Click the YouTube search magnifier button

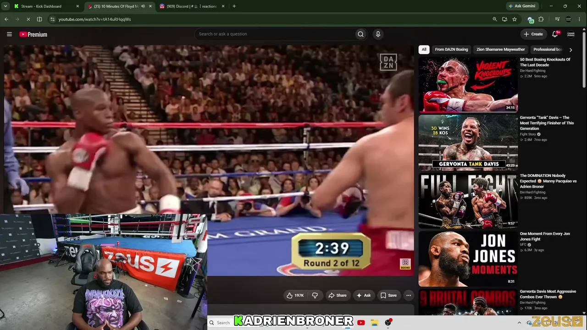click(x=360, y=34)
